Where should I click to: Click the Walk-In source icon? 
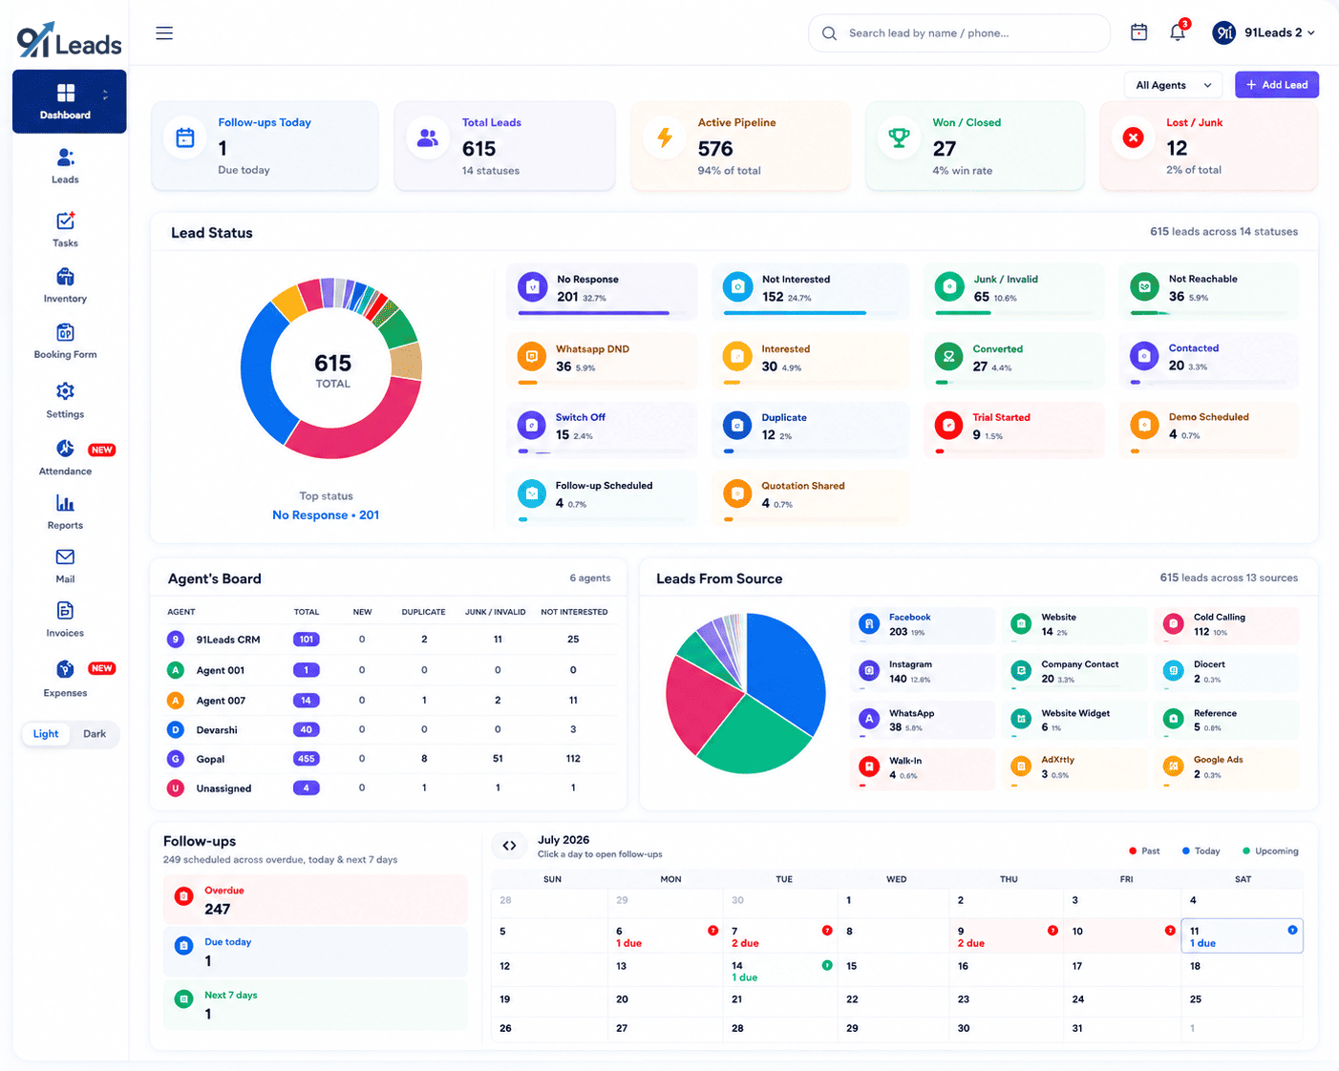[869, 766]
